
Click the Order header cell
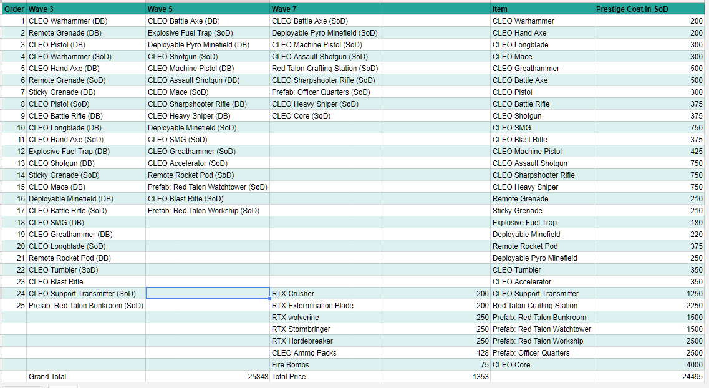pos(14,9)
